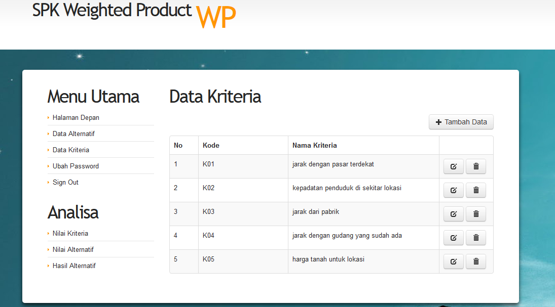Open the Data Alternatif page
The width and height of the screenshot is (555, 307).
(73, 134)
